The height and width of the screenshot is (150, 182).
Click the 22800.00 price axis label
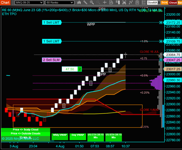[173, 134]
